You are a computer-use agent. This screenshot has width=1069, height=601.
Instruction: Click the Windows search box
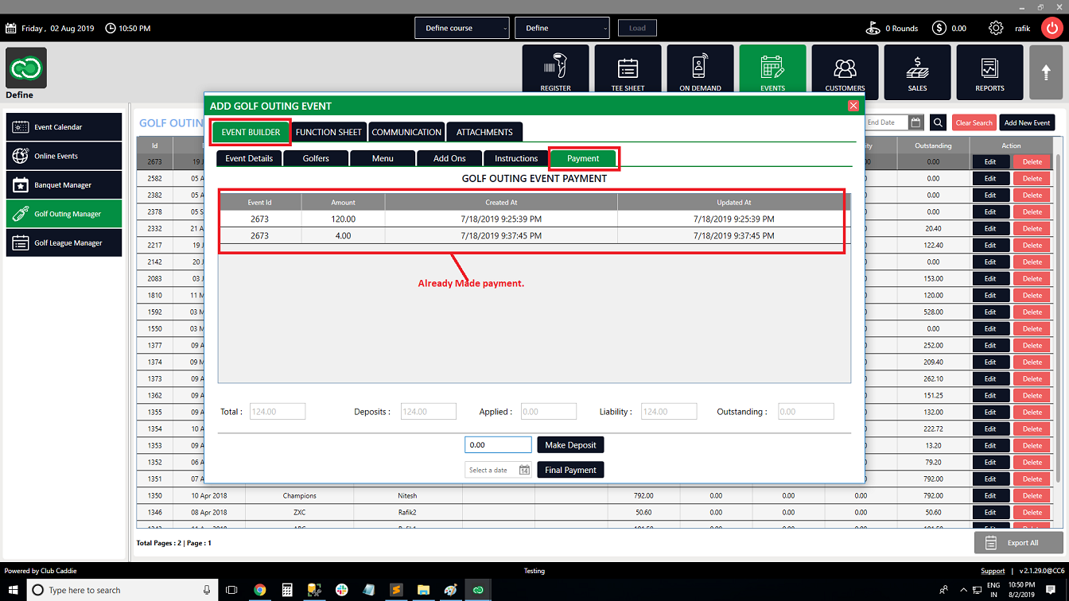[x=122, y=590]
